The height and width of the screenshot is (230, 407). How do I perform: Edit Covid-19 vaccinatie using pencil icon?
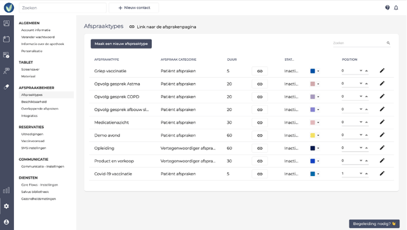(x=382, y=174)
